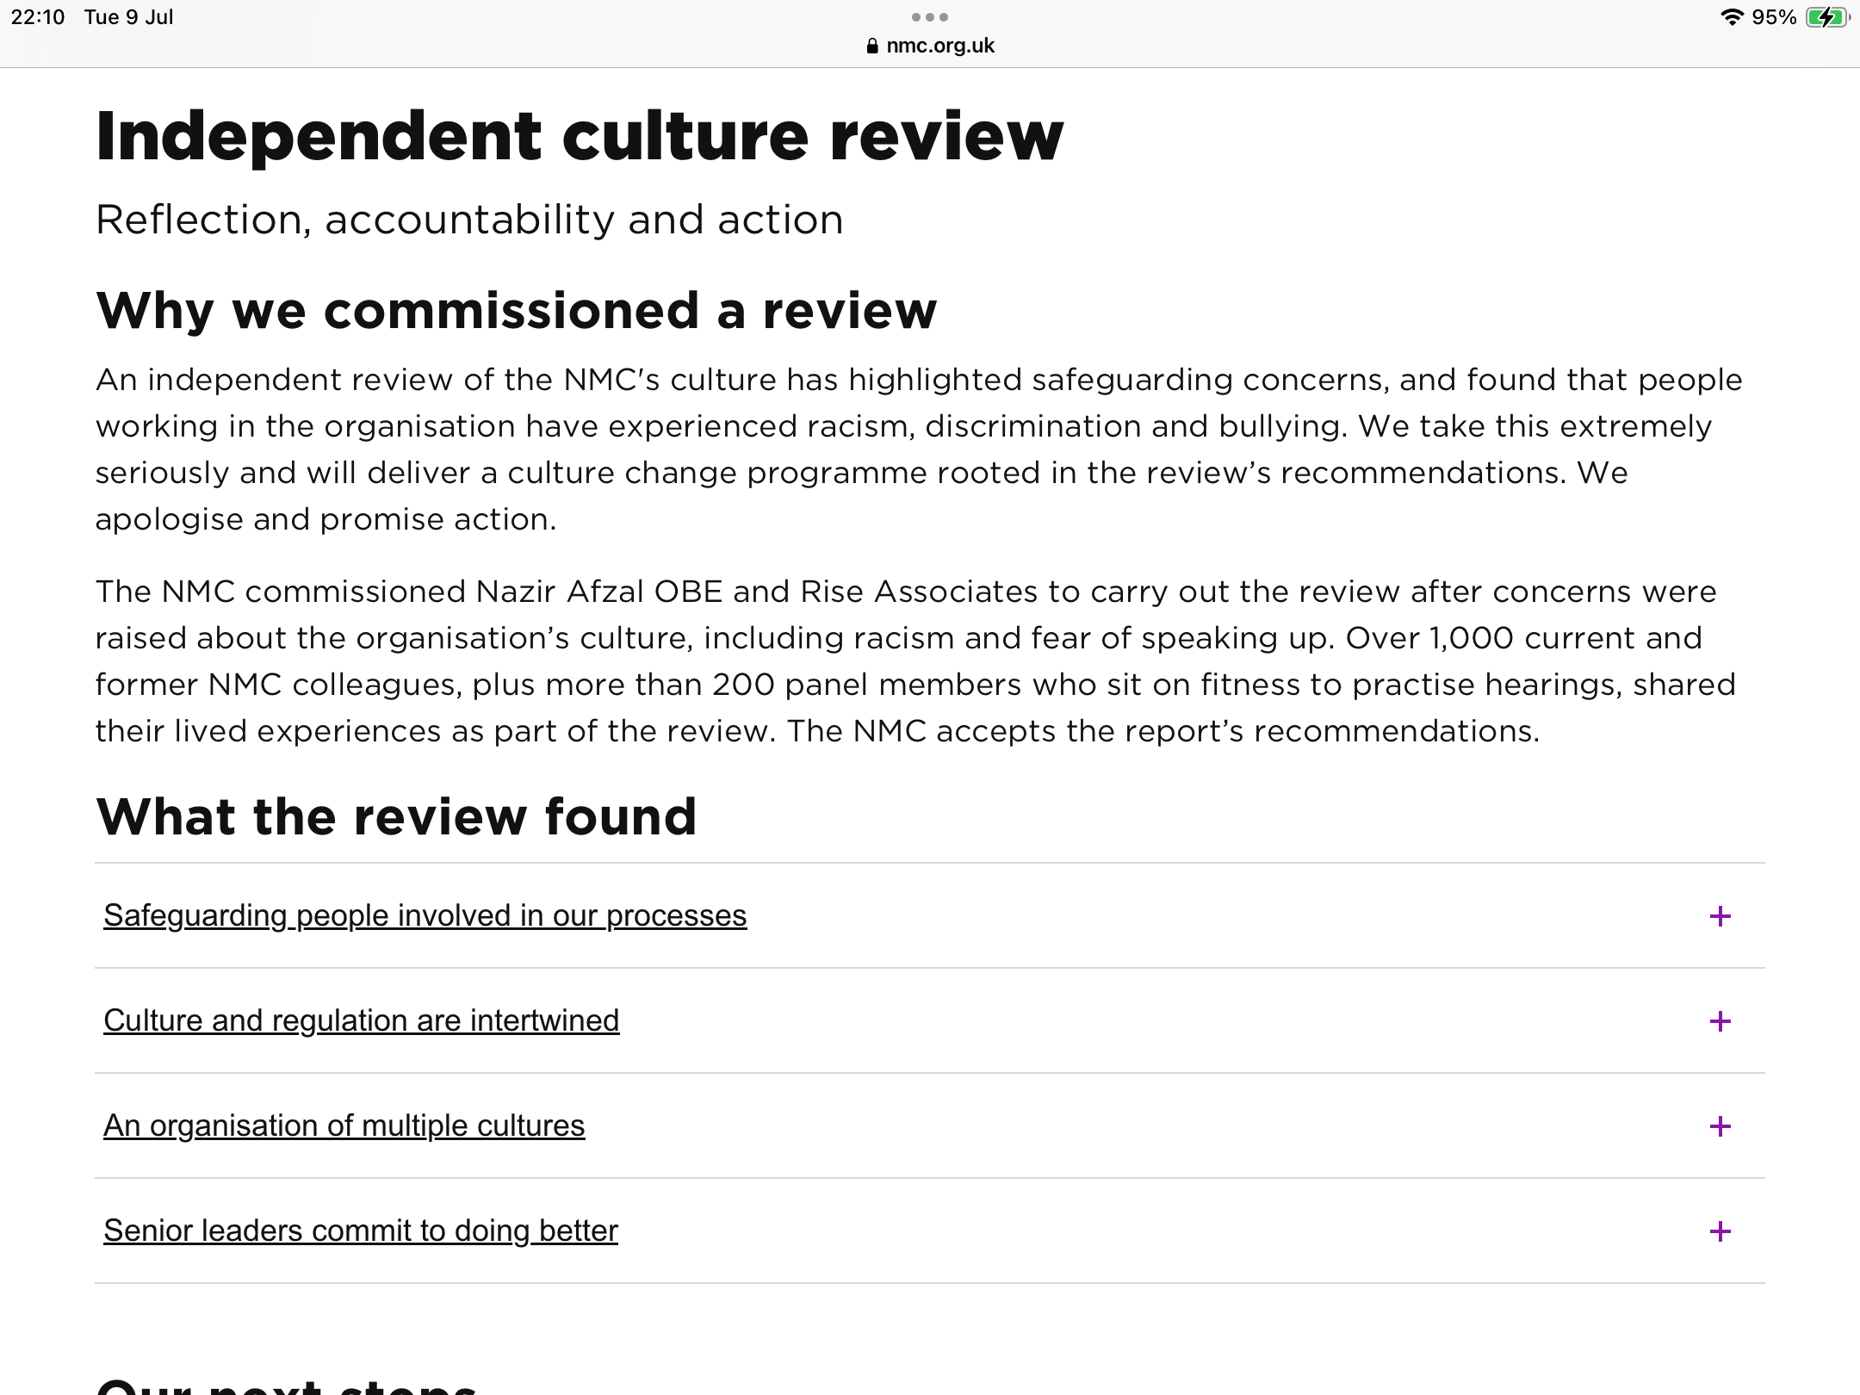Click the Why we commissioned a review heading

(x=516, y=310)
